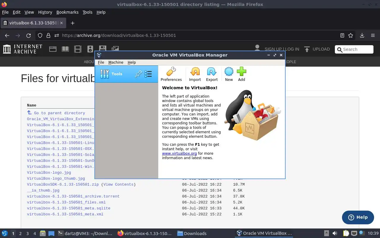The image size is (380, 238).
Task: Open VirtualBox-logo.jpg file link
Action: [x=49, y=173]
